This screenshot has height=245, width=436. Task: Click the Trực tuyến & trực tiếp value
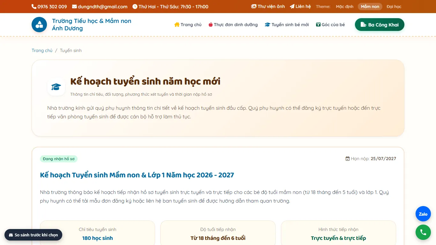[x=338, y=238]
